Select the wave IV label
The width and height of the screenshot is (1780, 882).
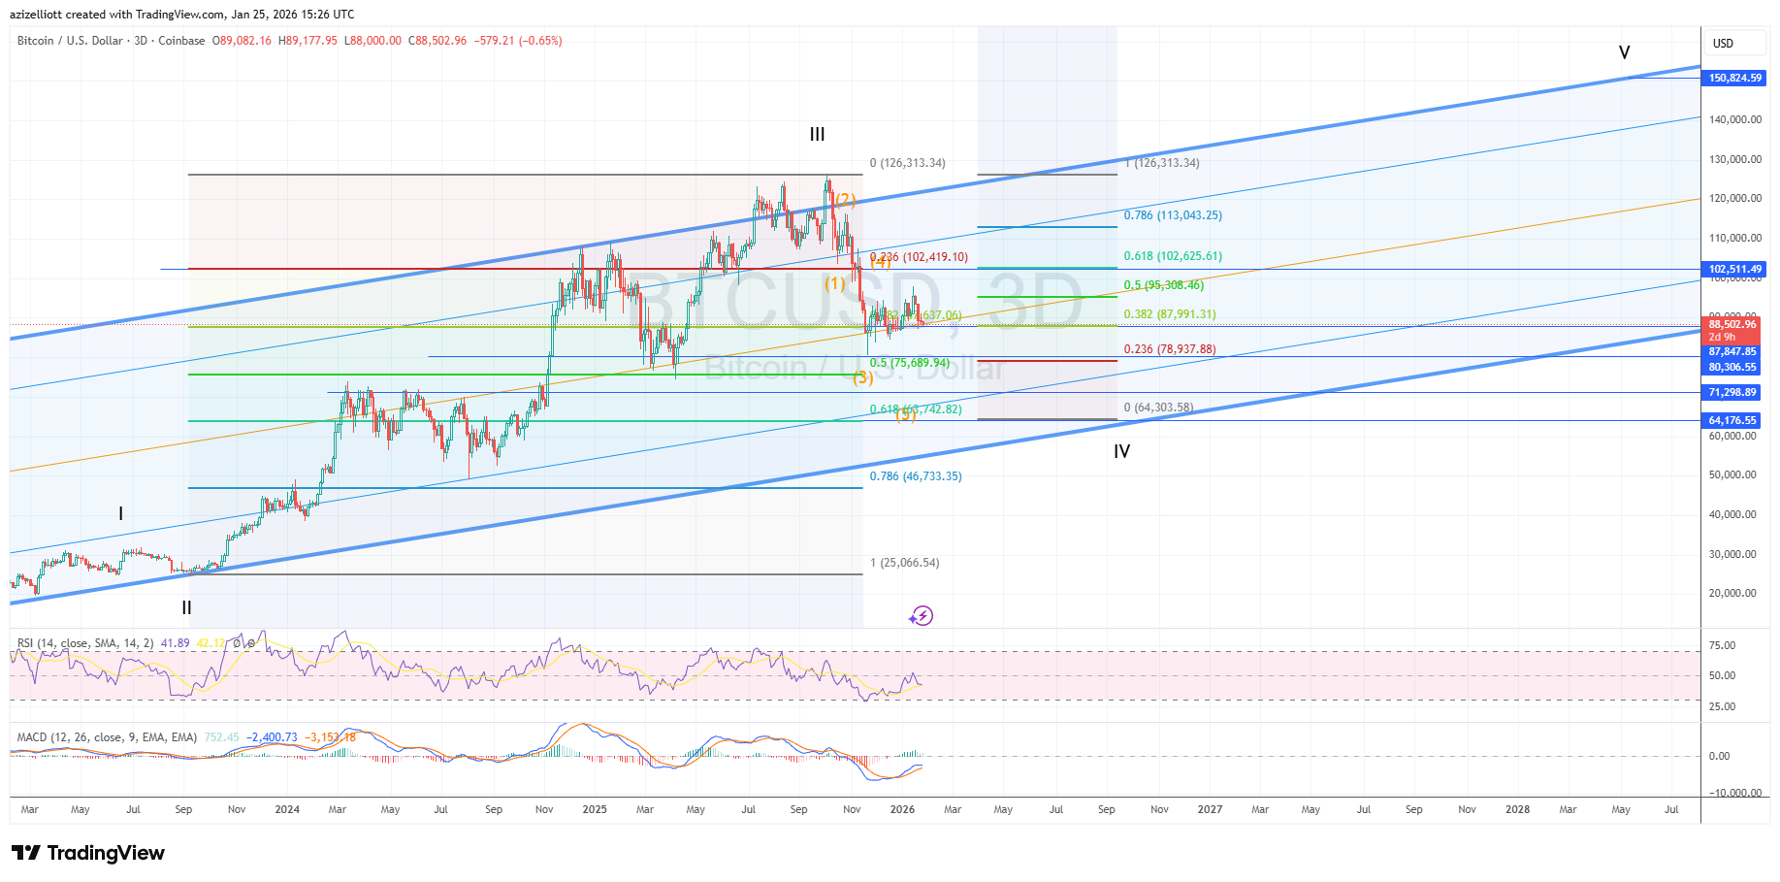[x=1121, y=451]
